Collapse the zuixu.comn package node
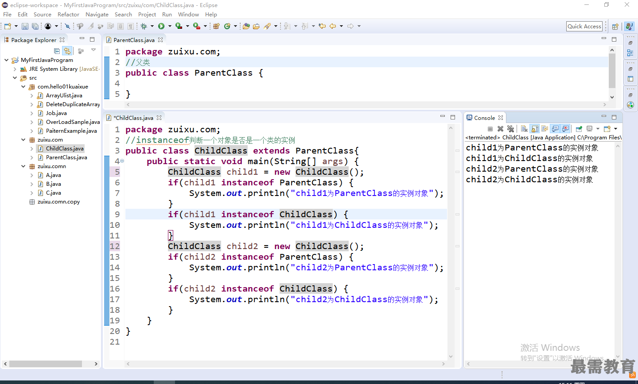Image resolution: width=638 pixels, height=384 pixels. coord(23,166)
